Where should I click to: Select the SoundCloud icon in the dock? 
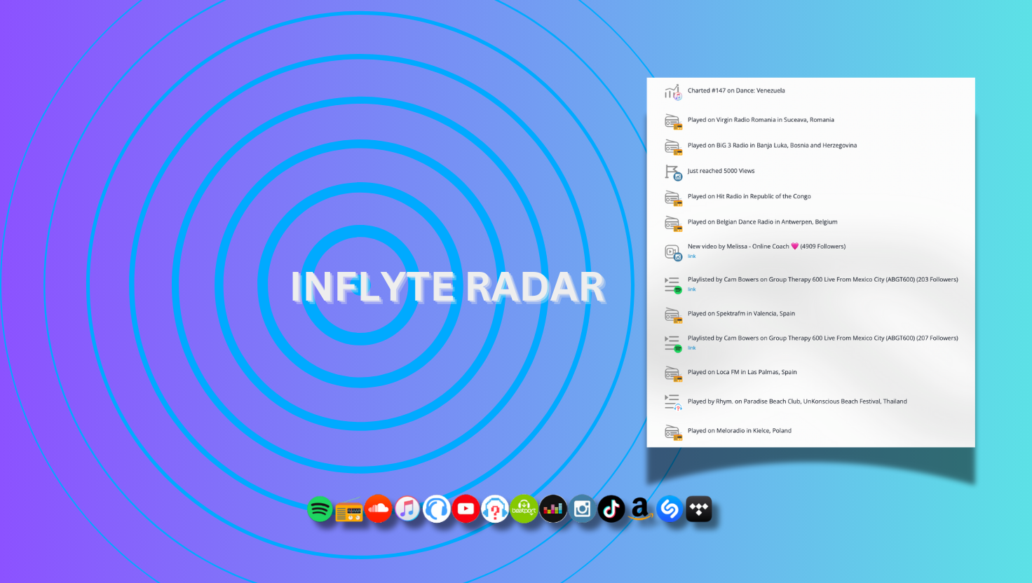click(379, 509)
